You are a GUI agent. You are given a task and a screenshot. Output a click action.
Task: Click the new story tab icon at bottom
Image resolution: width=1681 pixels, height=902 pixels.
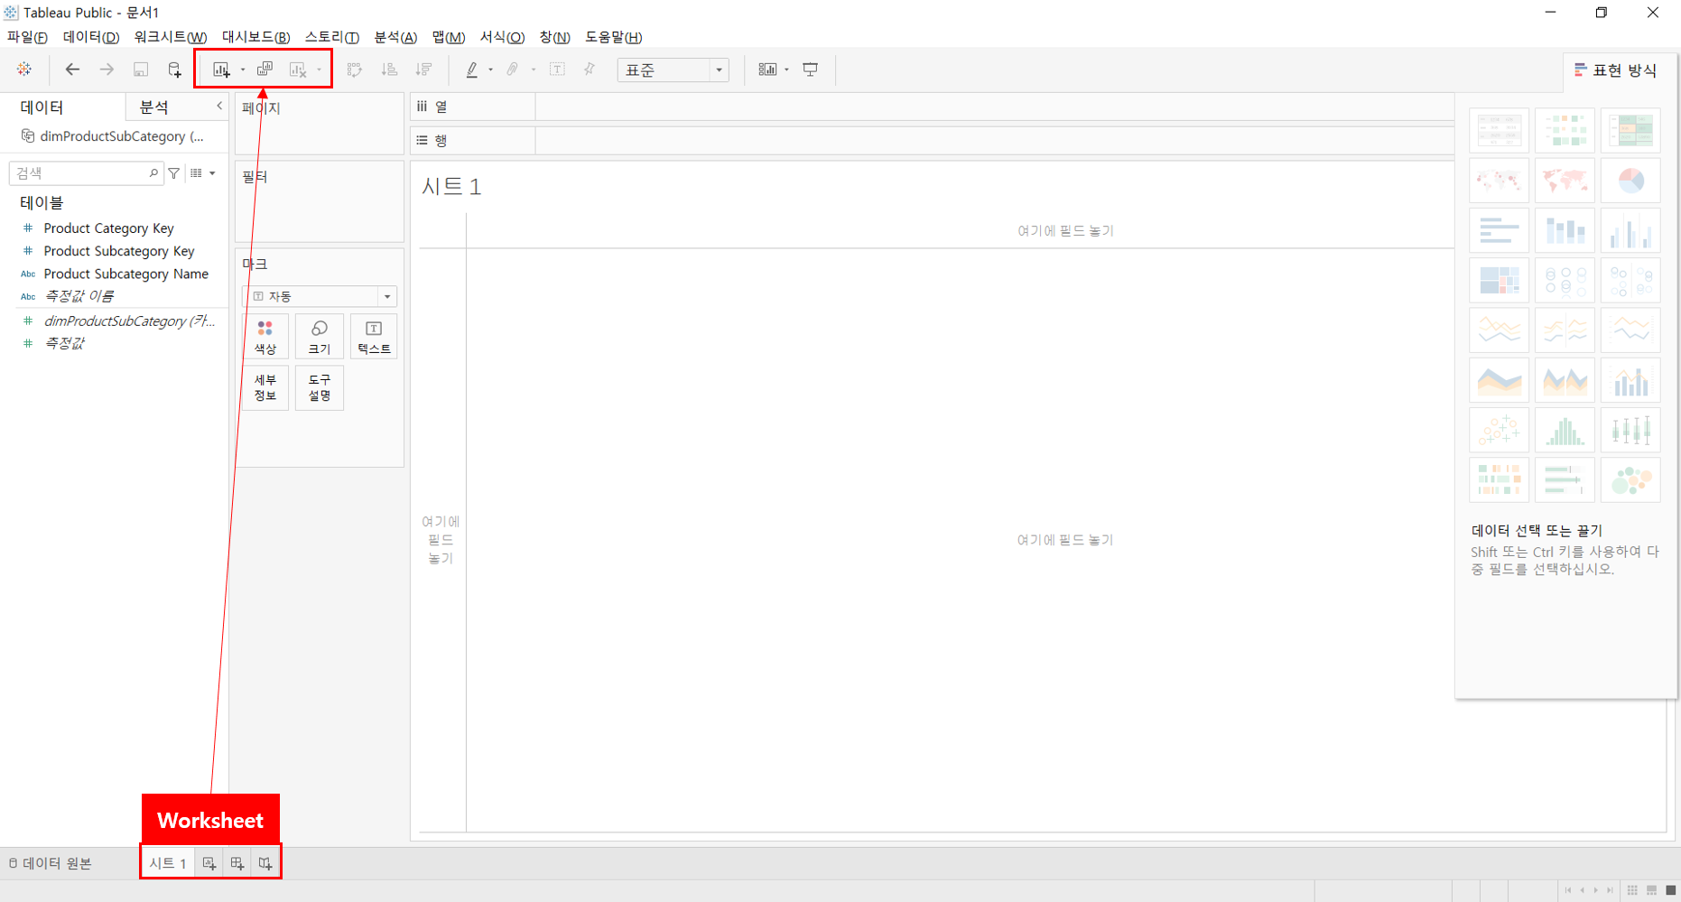tap(265, 863)
